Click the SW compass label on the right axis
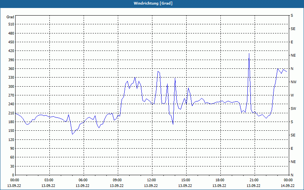 pos(293,109)
